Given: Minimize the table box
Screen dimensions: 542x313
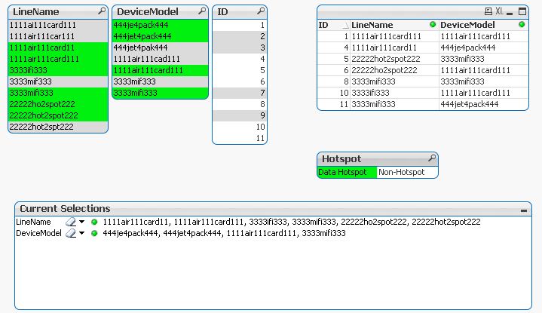Looking at the screenshot, I should click(510, 13).
